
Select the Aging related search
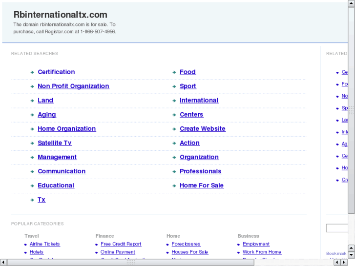47,115
